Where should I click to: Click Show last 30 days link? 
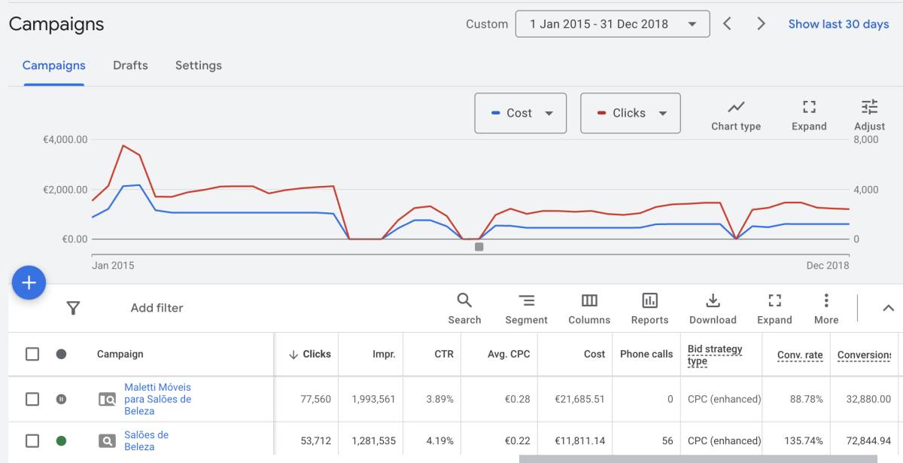(x=838, y=24)
